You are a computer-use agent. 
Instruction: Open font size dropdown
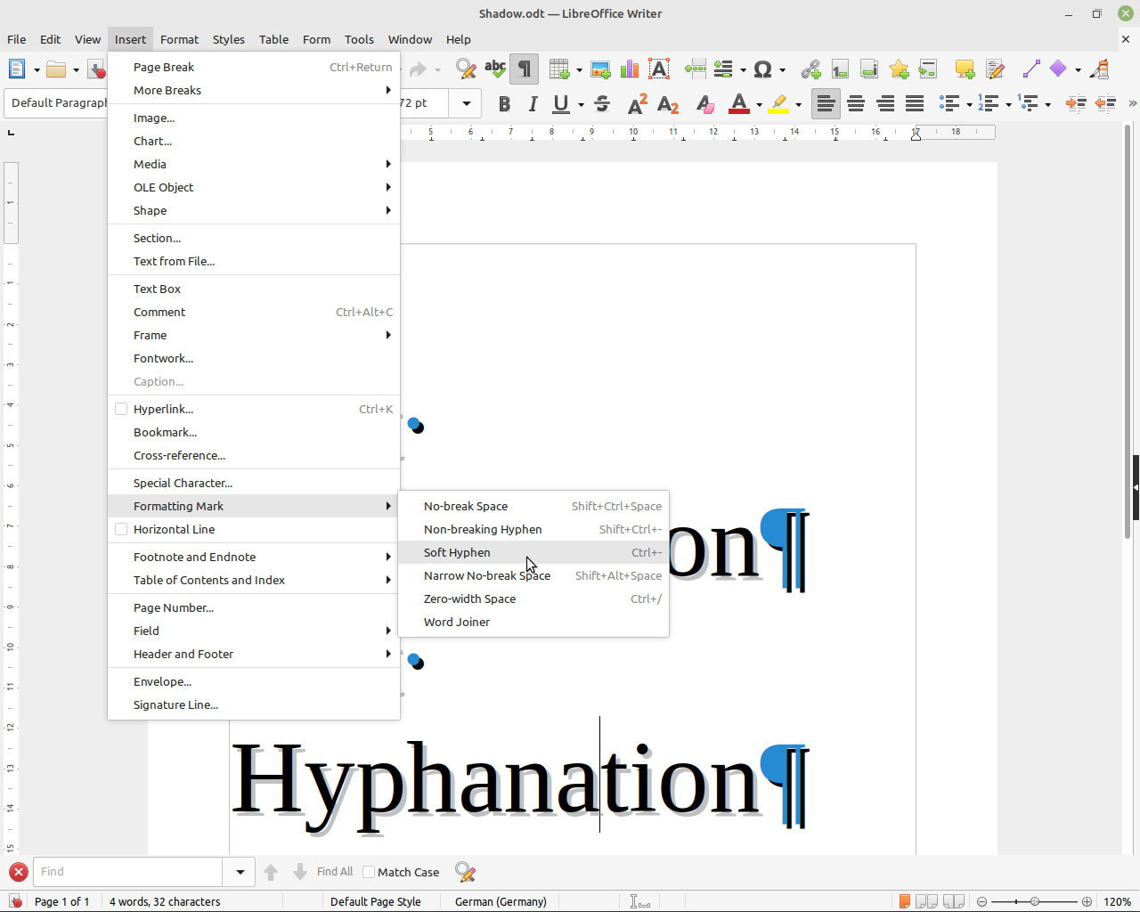coord(466,103)
